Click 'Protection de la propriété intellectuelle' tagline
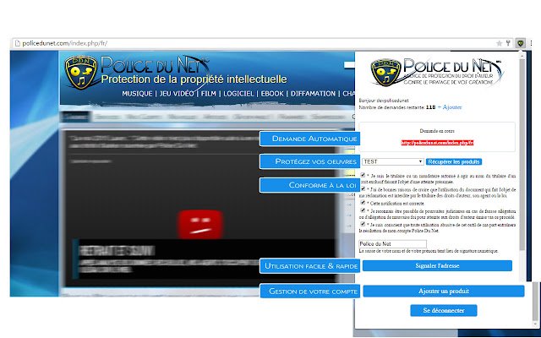The image size is (541, 338). tap(194, 79)
